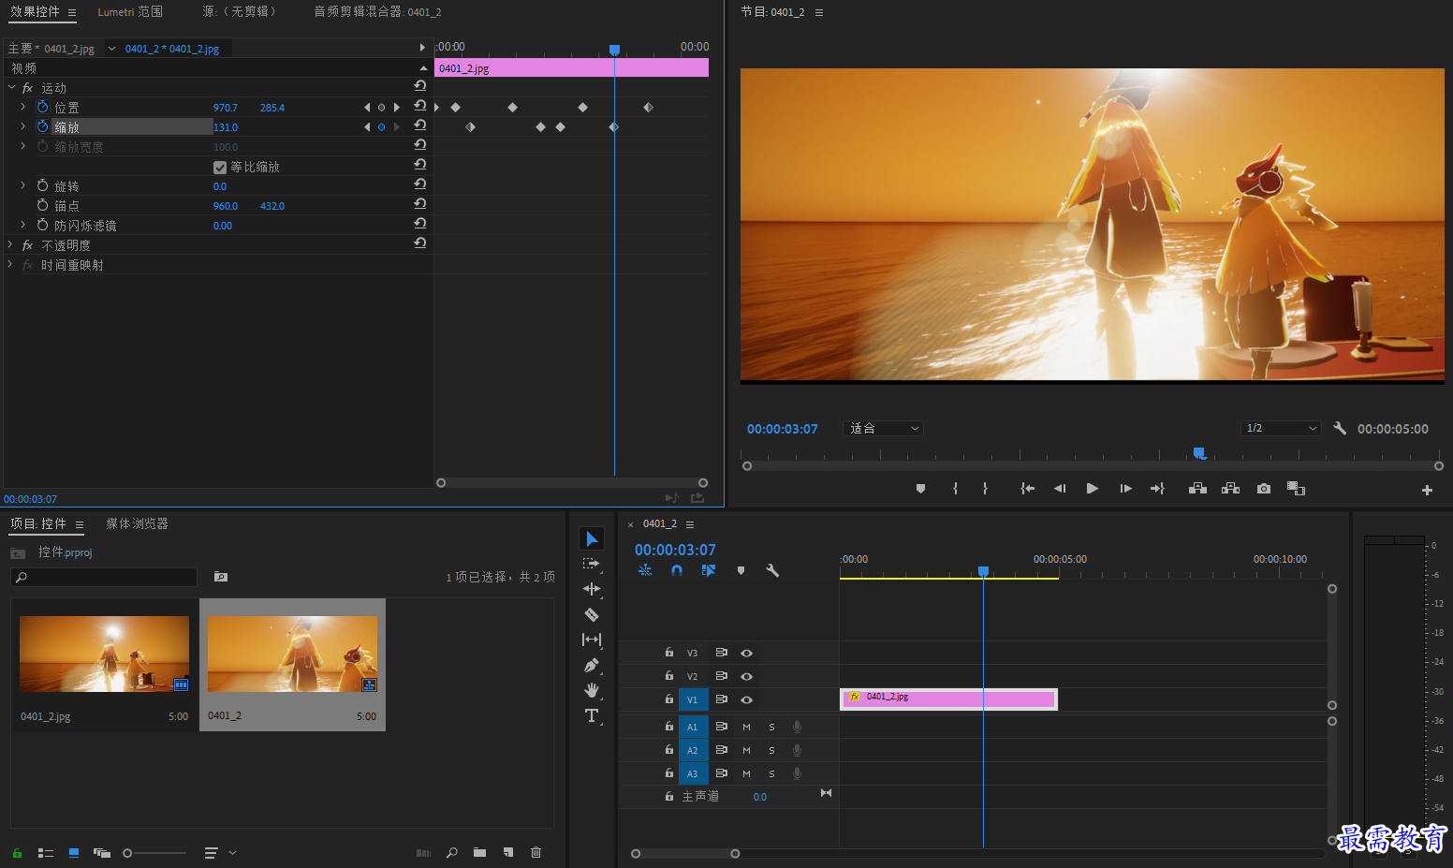Open the Audio Clip Mixer tab
This screenshot has width=1453, height=868.
377,12
